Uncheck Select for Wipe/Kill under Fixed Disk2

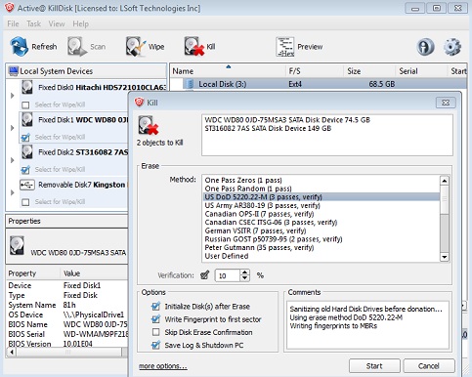[25, 169]
